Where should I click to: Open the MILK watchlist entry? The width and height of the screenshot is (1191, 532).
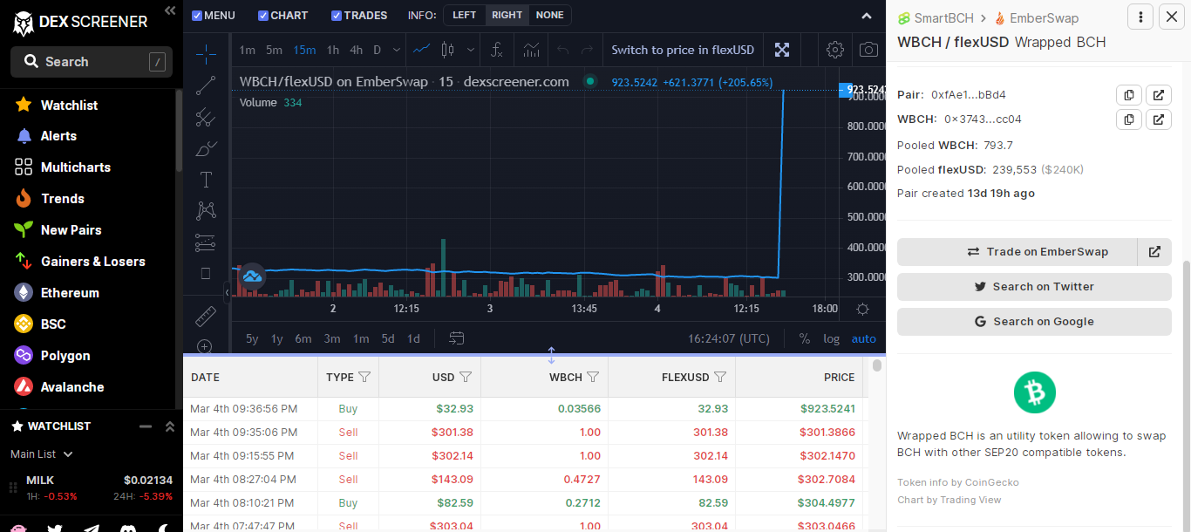[x=91, y=488]
